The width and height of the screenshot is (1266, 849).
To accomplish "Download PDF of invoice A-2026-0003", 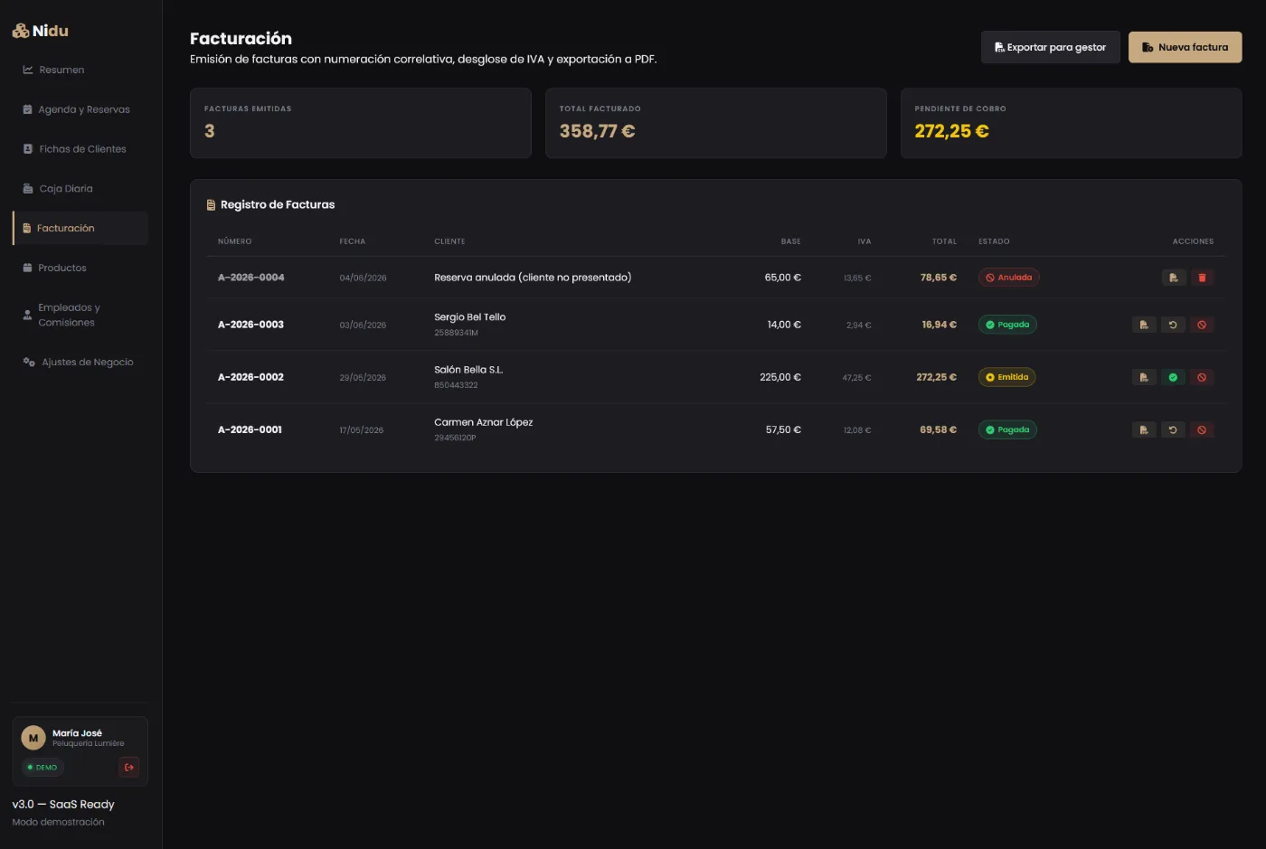I will click(x=1144, y=325).
